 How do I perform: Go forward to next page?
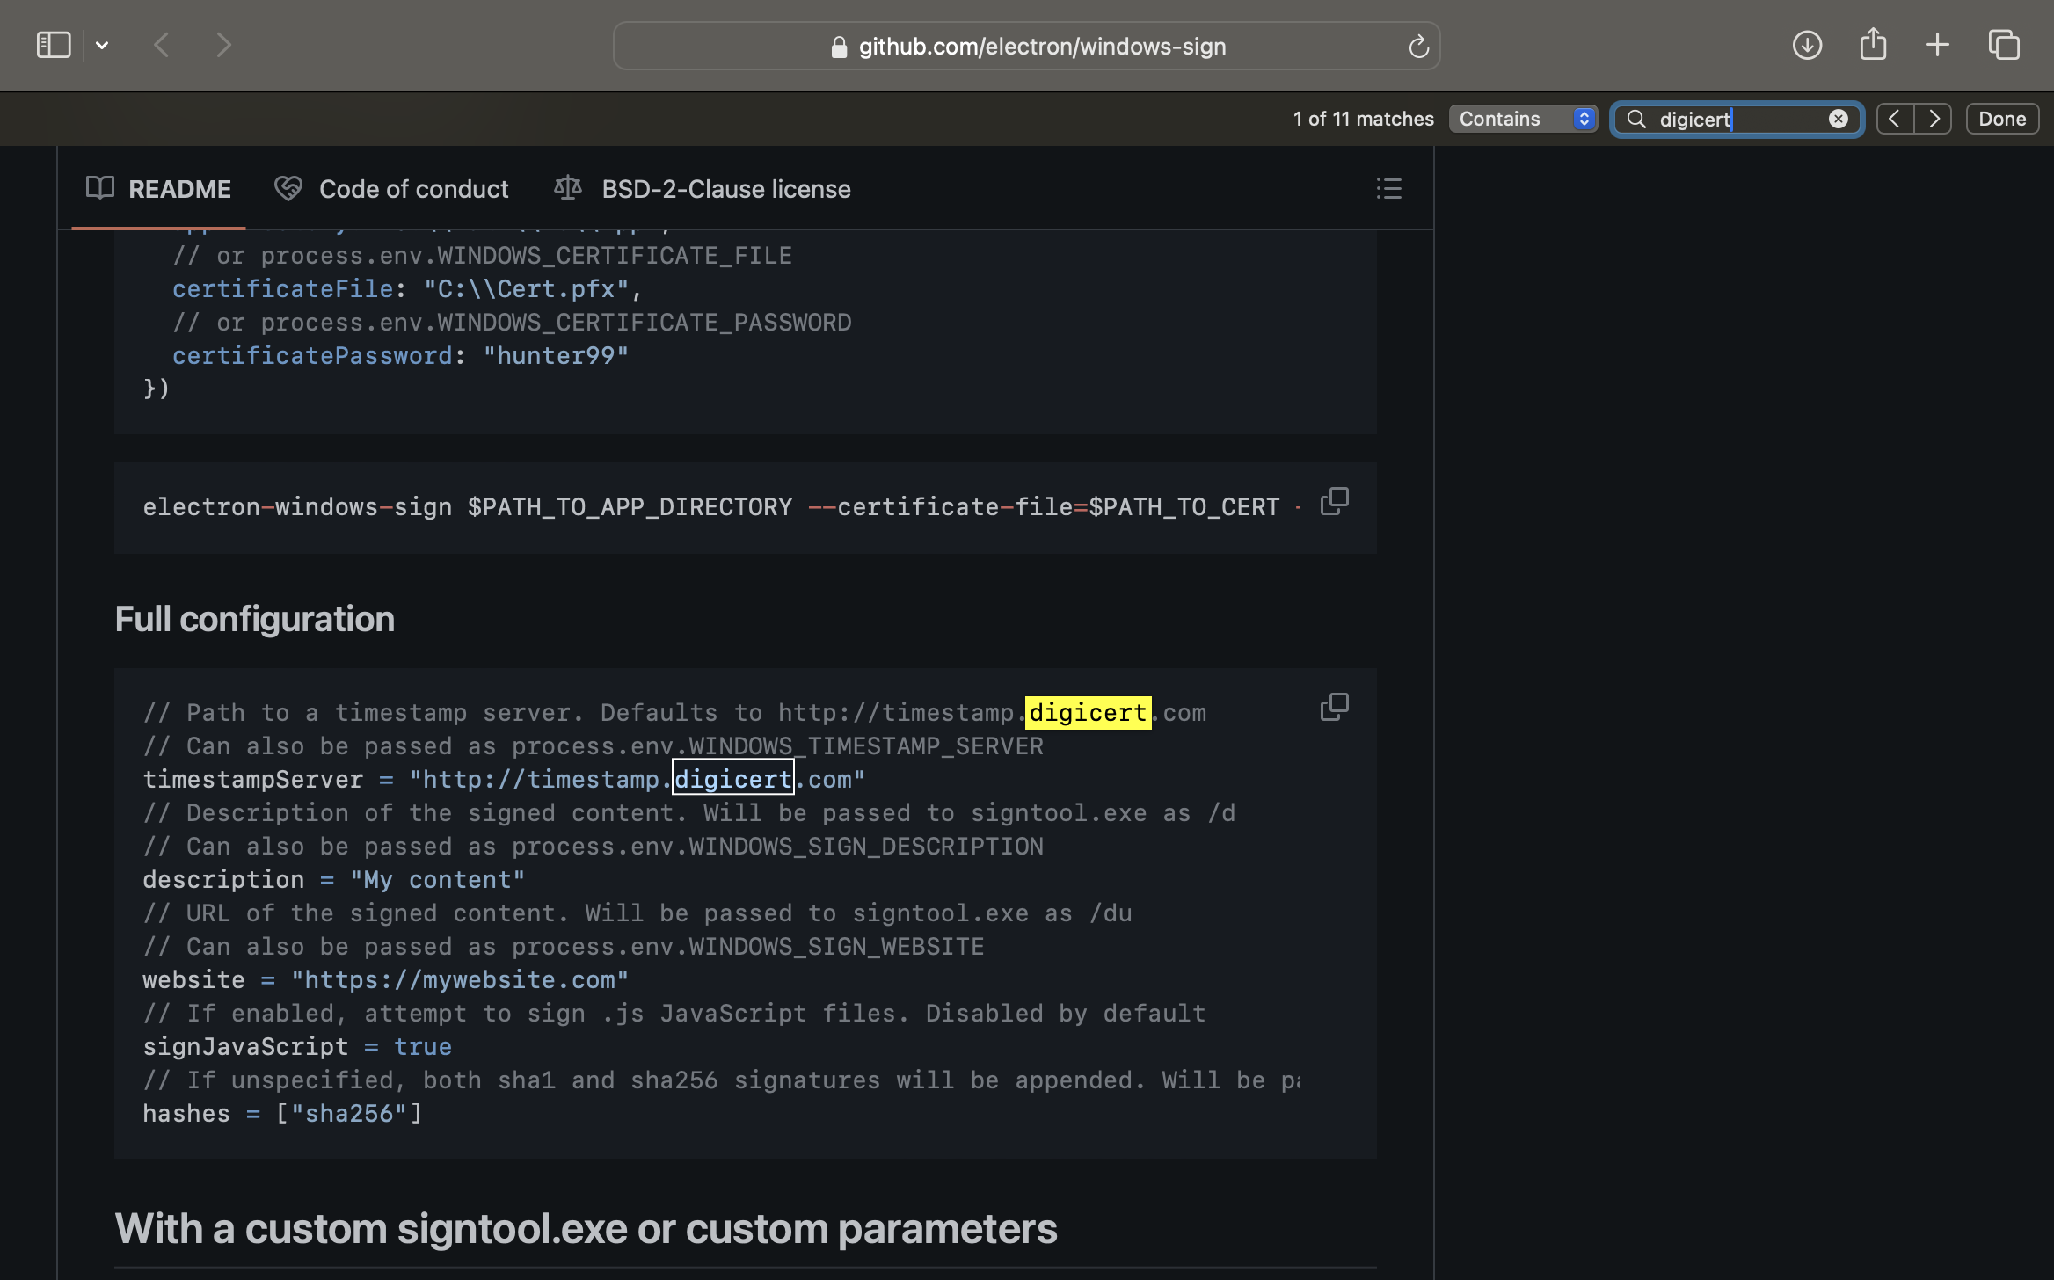coord(223,45)
